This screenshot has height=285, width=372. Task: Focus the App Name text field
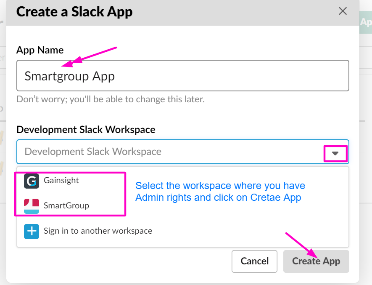click(183, 76)
